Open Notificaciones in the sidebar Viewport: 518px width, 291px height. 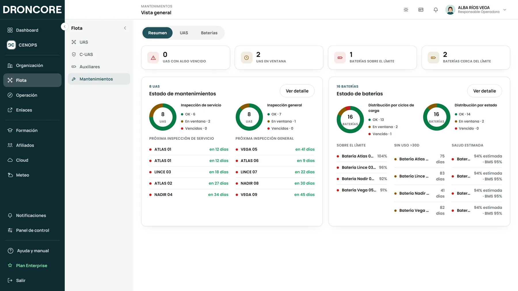pyautogui.click(x=32, y=215)
